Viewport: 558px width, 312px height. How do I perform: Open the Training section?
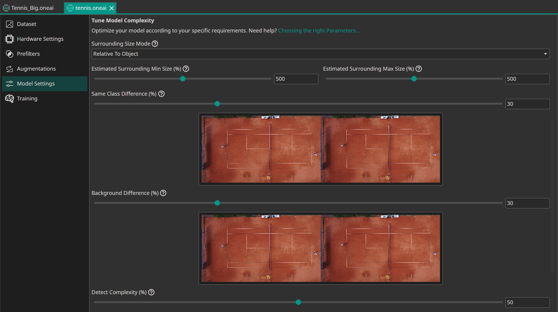tap(27, 98)
